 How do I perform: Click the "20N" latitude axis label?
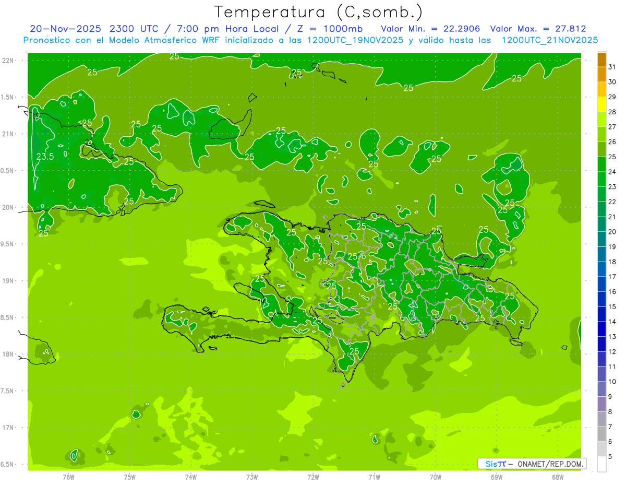coord(8,207)
